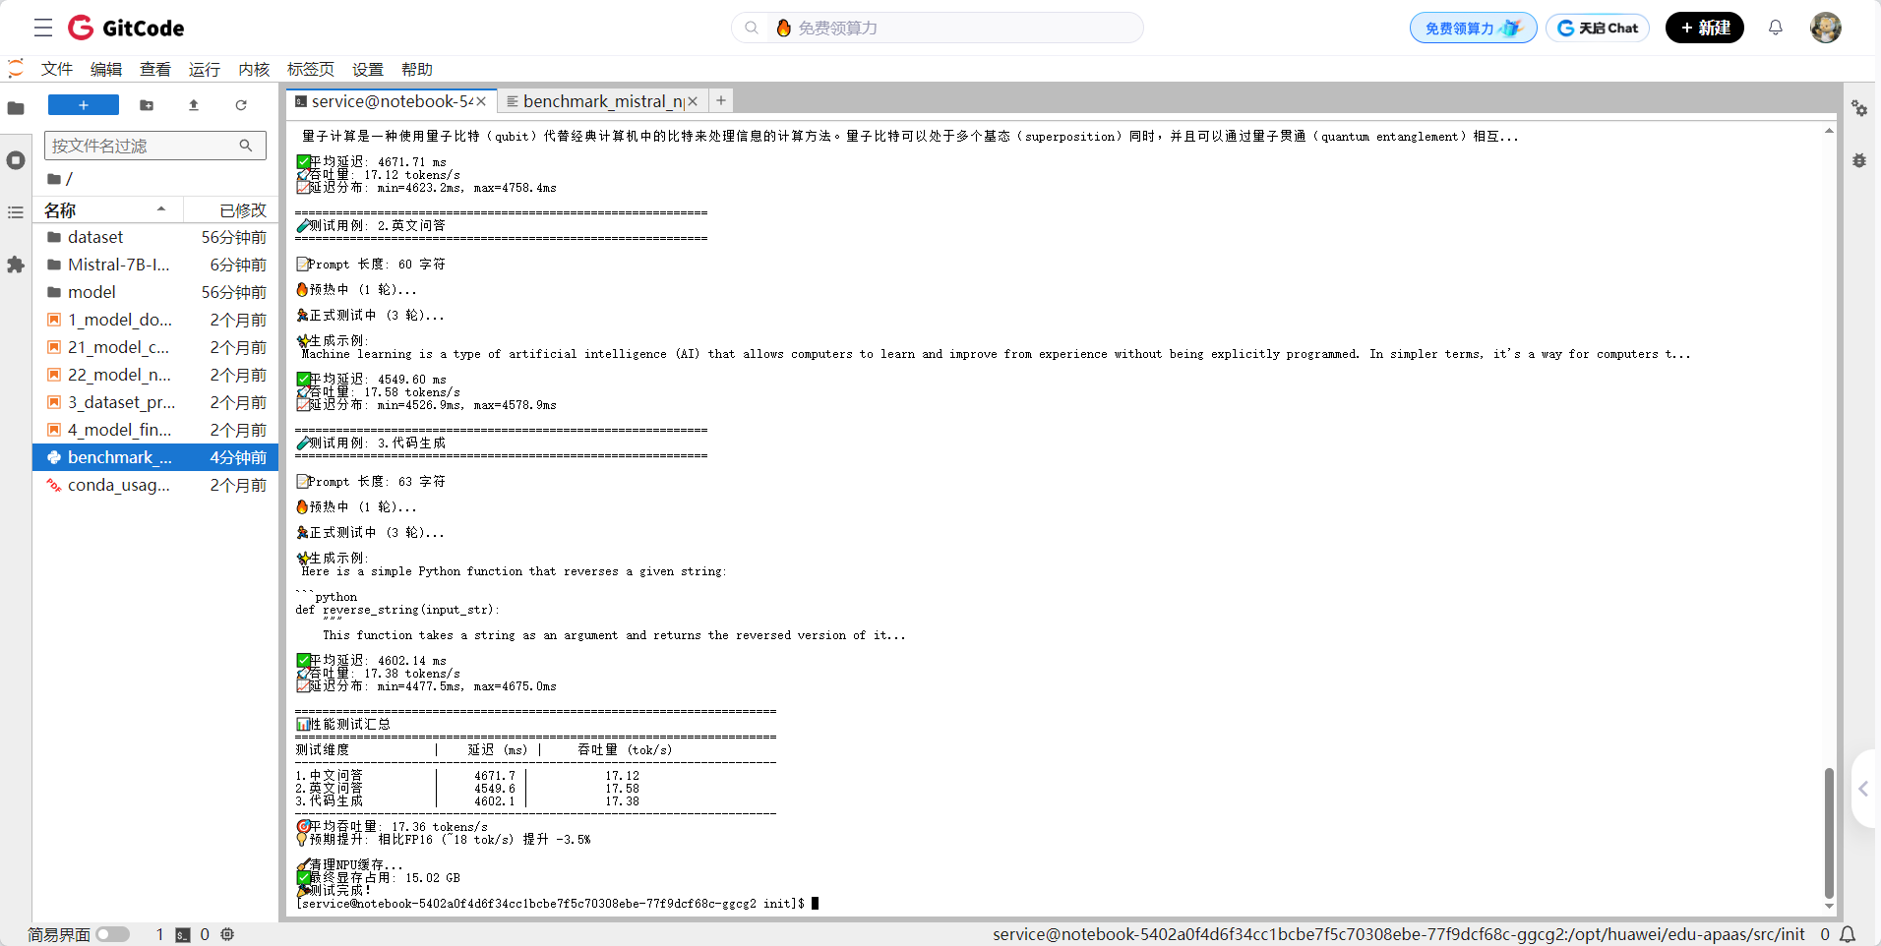Open the table of contents sidebar icon

(x=16, y=212)
